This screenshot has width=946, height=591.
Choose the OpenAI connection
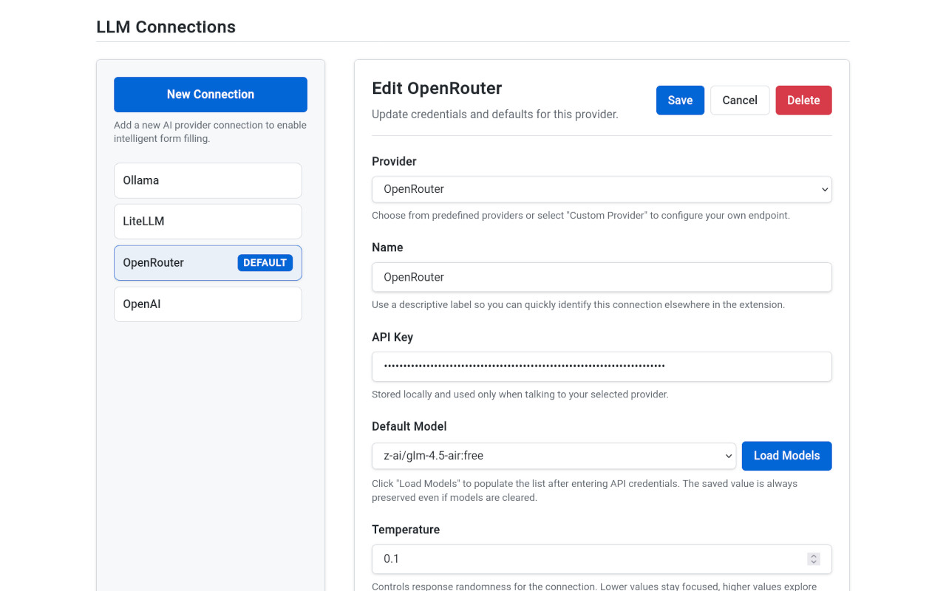pyautogui.click(x=208, y=304)
